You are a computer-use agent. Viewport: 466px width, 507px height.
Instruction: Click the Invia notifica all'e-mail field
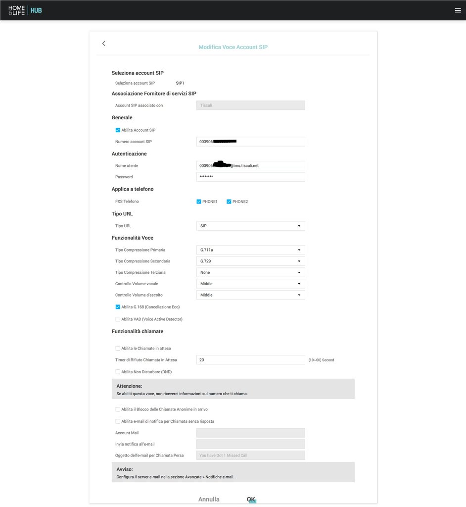pyautogui.click(x=250, y=444)
